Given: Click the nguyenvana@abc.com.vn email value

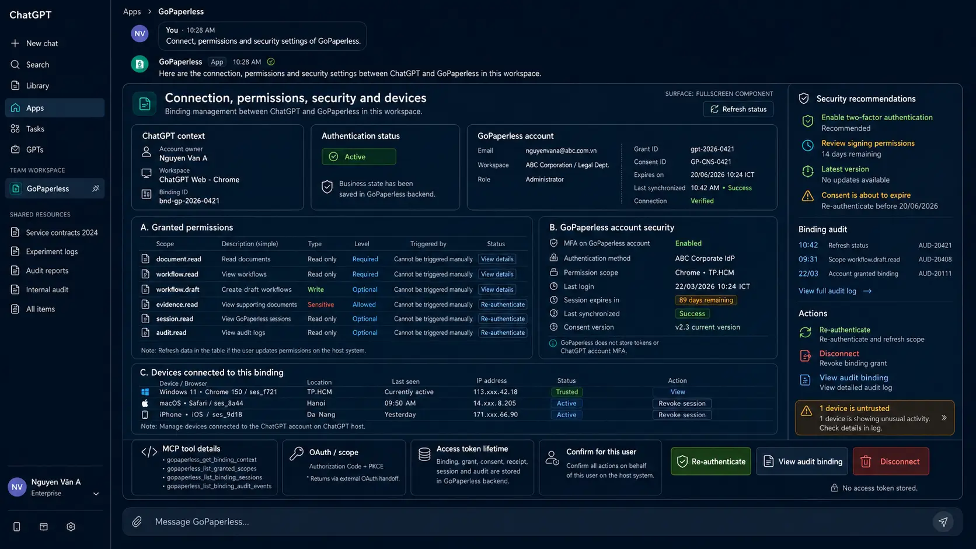Looking at the screenshot, I should (561, 151).
